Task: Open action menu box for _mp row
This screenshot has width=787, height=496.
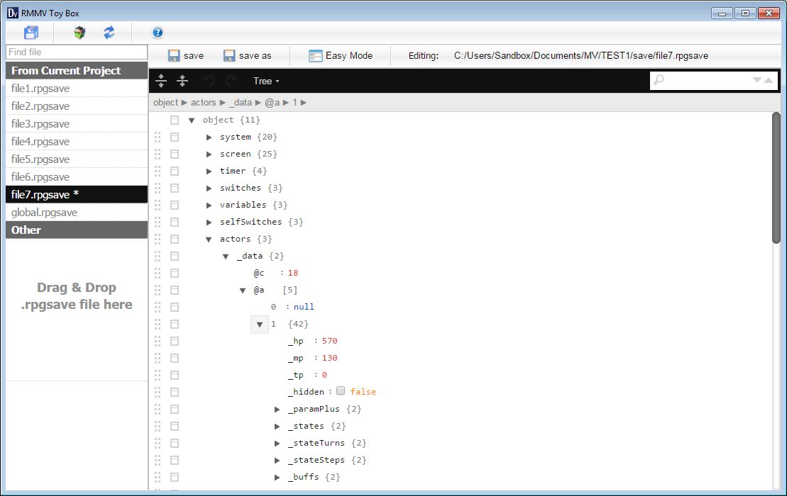Action: pyautogui.click(x=175, y=359)
